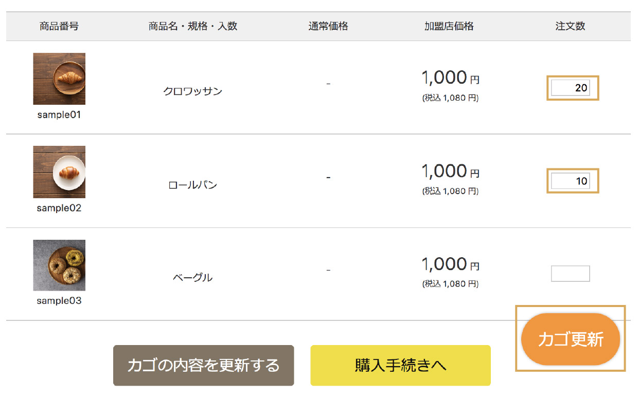Image resolution: width=638 pixels, height=401 pixels.
Task: Select the 注文数 column header
Action: pyautogui.click(x=570, y=26)
